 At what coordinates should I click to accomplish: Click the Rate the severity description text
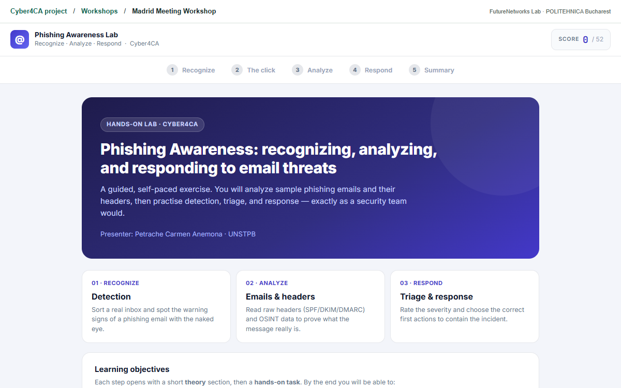tap(462, 315)
